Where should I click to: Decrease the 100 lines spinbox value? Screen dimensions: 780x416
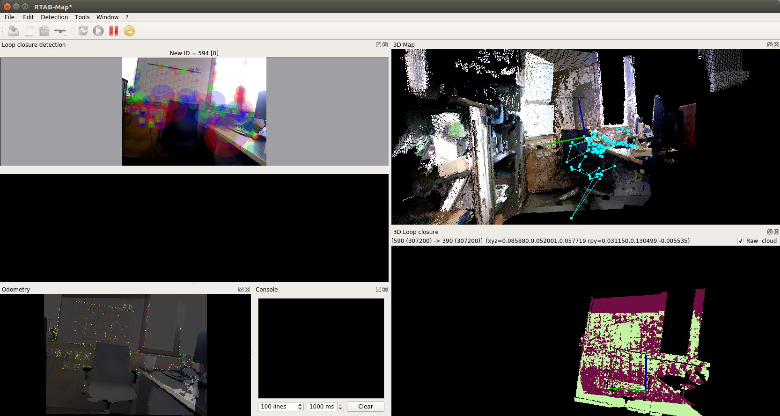pos(300,409)
